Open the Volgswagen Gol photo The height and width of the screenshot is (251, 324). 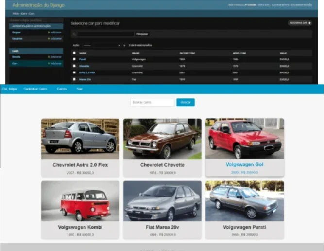coord(244,139)
